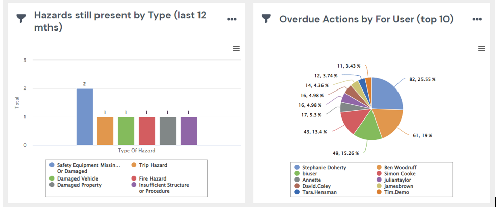The image size is (497, 209).
Task: Click the purple Insufficient Structure bar
Action: point(189,131)
